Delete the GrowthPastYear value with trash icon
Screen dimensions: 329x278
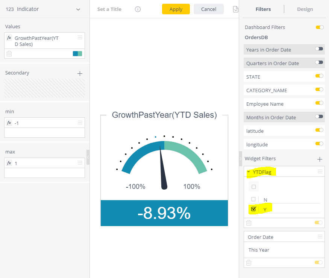[x=9, y=54]
